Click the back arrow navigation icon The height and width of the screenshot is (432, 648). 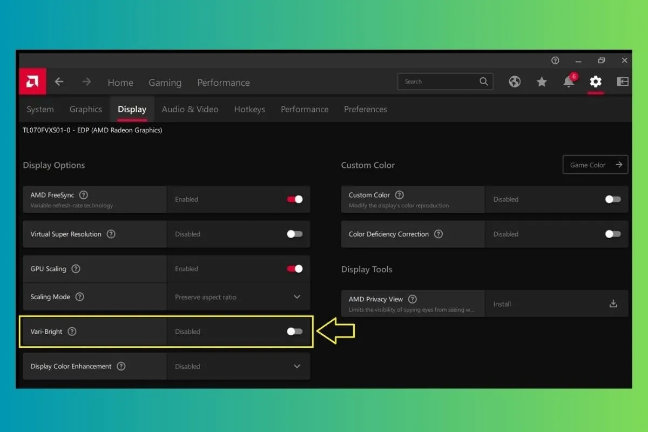[x=59, y=82]
